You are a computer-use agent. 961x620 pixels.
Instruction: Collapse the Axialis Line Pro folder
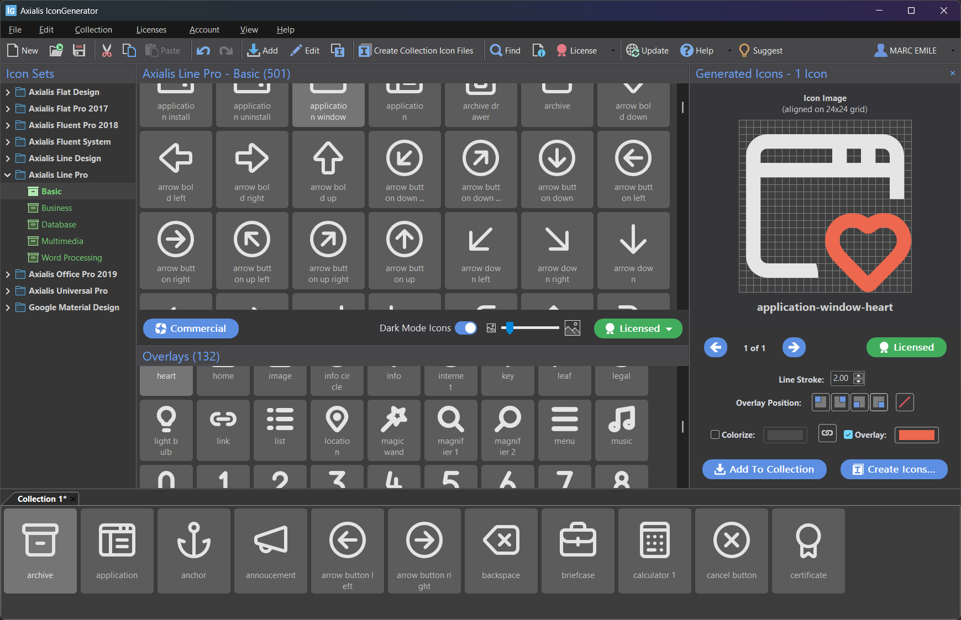click(8, 174)
